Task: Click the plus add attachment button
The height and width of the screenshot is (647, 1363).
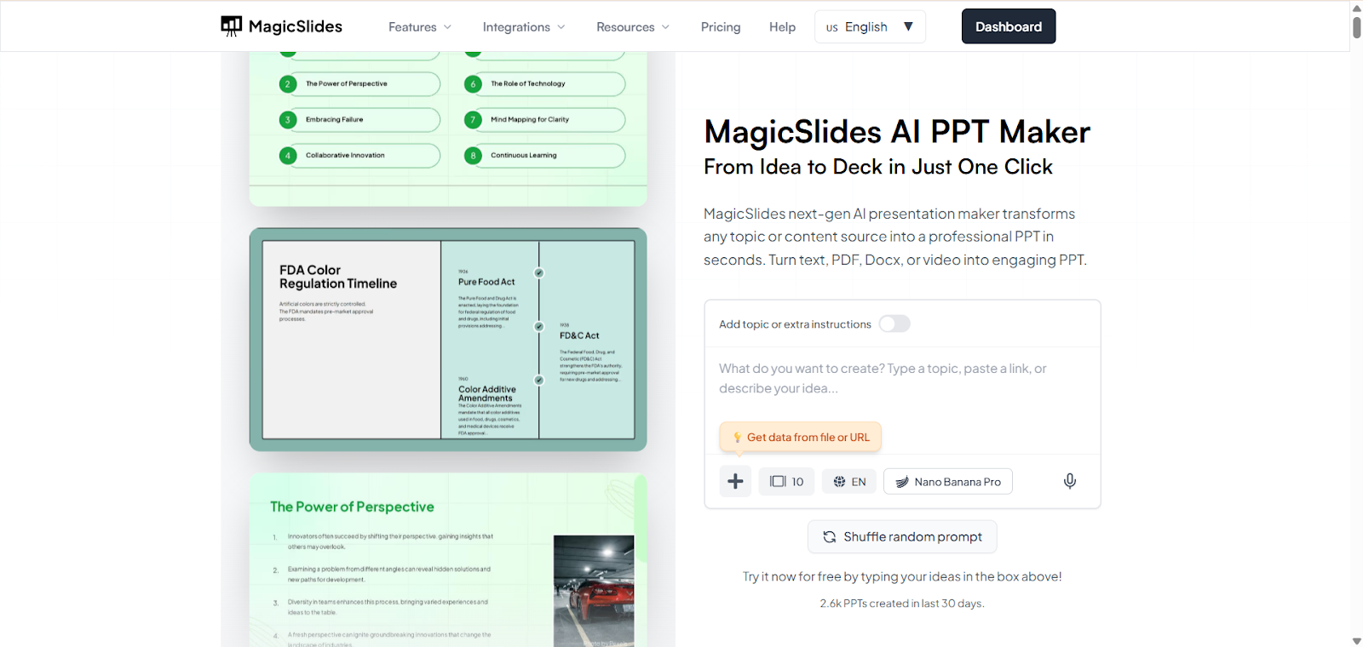Action: (735, 482)
